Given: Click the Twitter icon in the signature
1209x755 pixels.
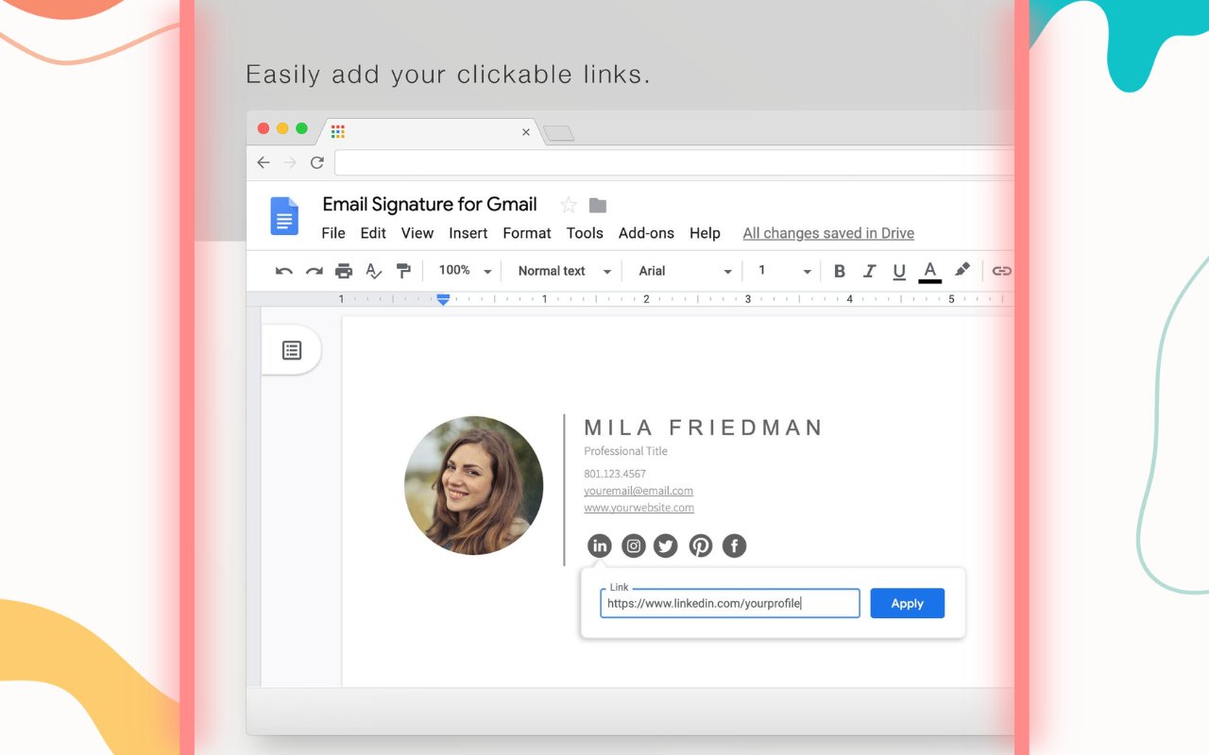Looking at the screenshot, I should [666, 545].
